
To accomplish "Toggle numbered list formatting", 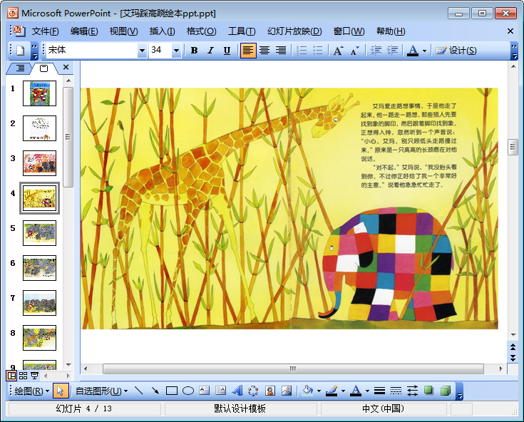I will pos(302,51).
